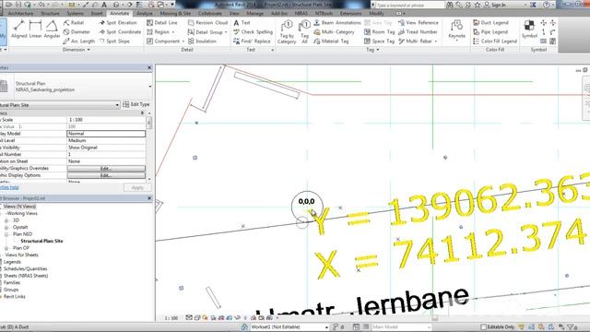Click Sign In in title bar
590x332 pixels.
point(494,5)
